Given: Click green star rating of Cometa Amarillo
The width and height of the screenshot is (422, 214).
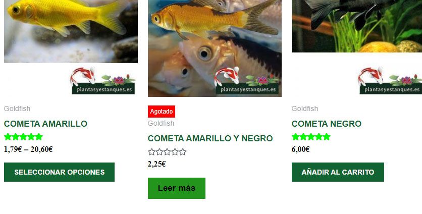Looking at the screenshot, I should pyautogui.click(x=23, y=137).
